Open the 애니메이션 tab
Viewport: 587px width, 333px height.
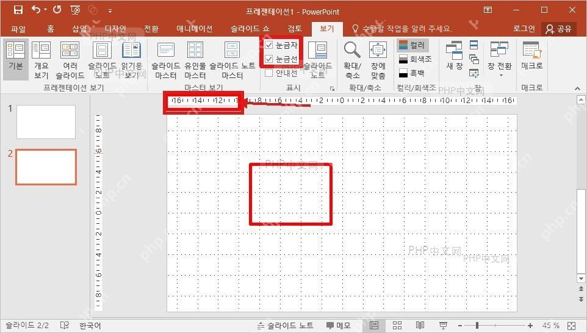195,29
